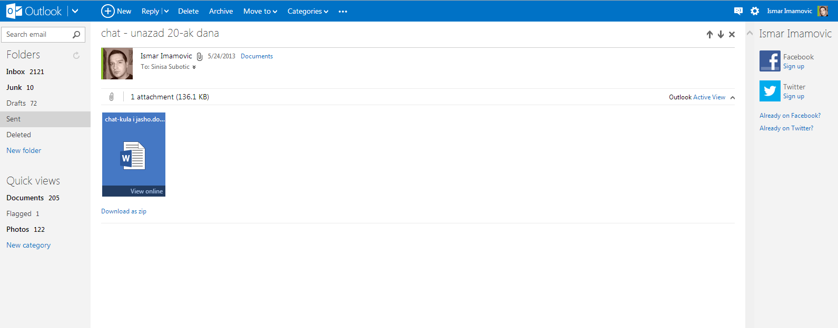
Task: Open the Outlook app switcher dropdown arrow
Action: [75, 11]
